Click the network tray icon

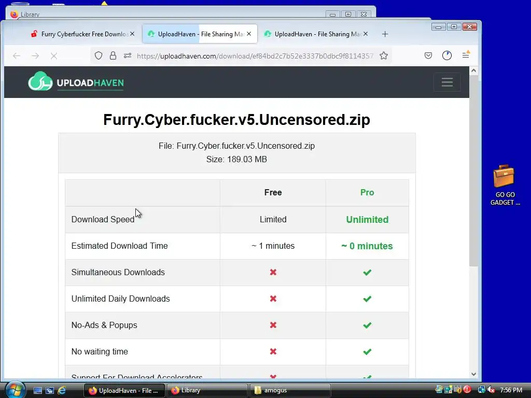click(481, 390)
